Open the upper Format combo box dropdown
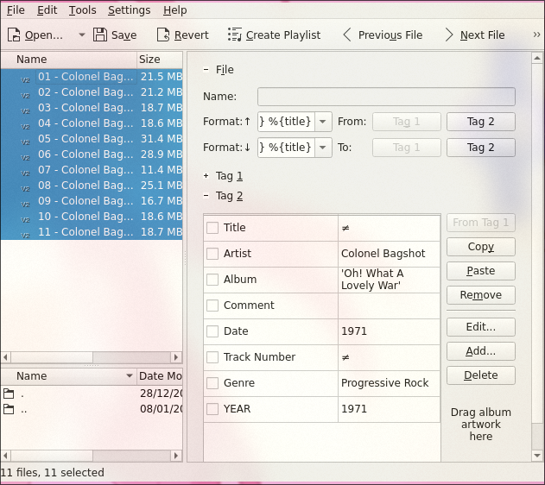Image resolution: width=545 pixels, height=485 pixels. (324, 123)
